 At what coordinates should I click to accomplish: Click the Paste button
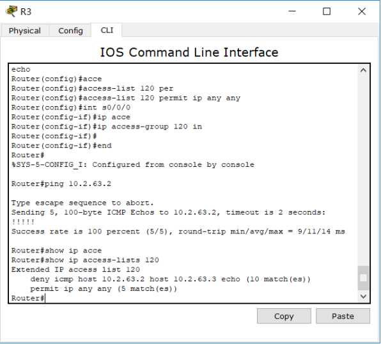(343, 316)
